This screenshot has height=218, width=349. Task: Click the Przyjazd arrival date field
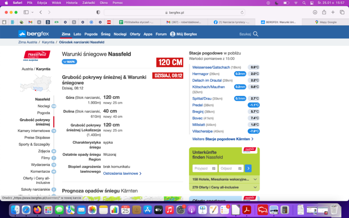click(205, 168)
